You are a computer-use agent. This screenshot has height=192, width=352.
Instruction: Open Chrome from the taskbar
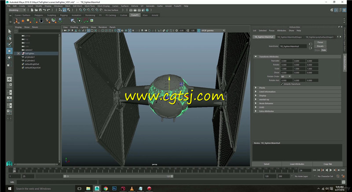106,188
